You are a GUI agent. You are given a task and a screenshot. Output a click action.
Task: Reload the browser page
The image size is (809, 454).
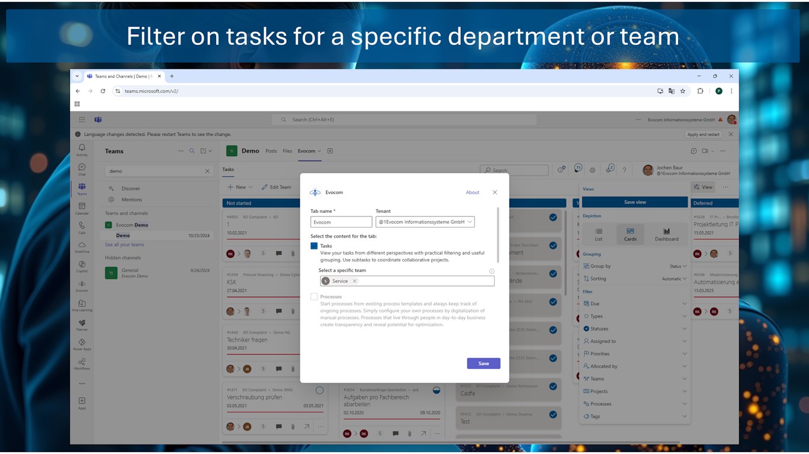[102, 91]
